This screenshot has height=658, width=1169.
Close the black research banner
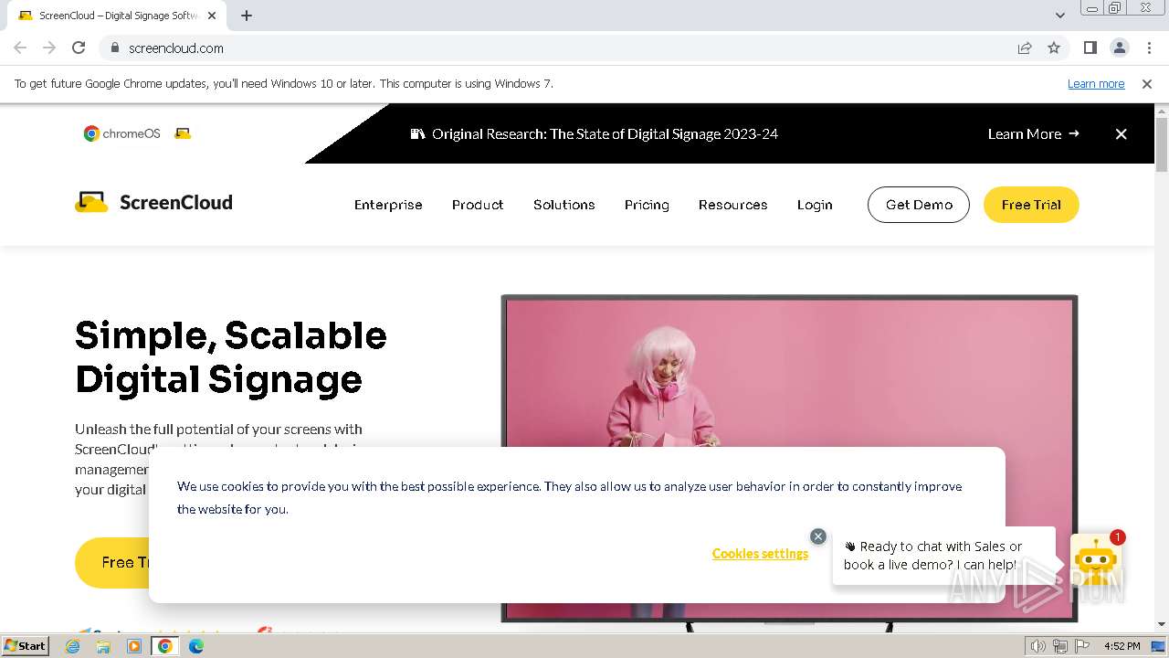point(1121,133)
